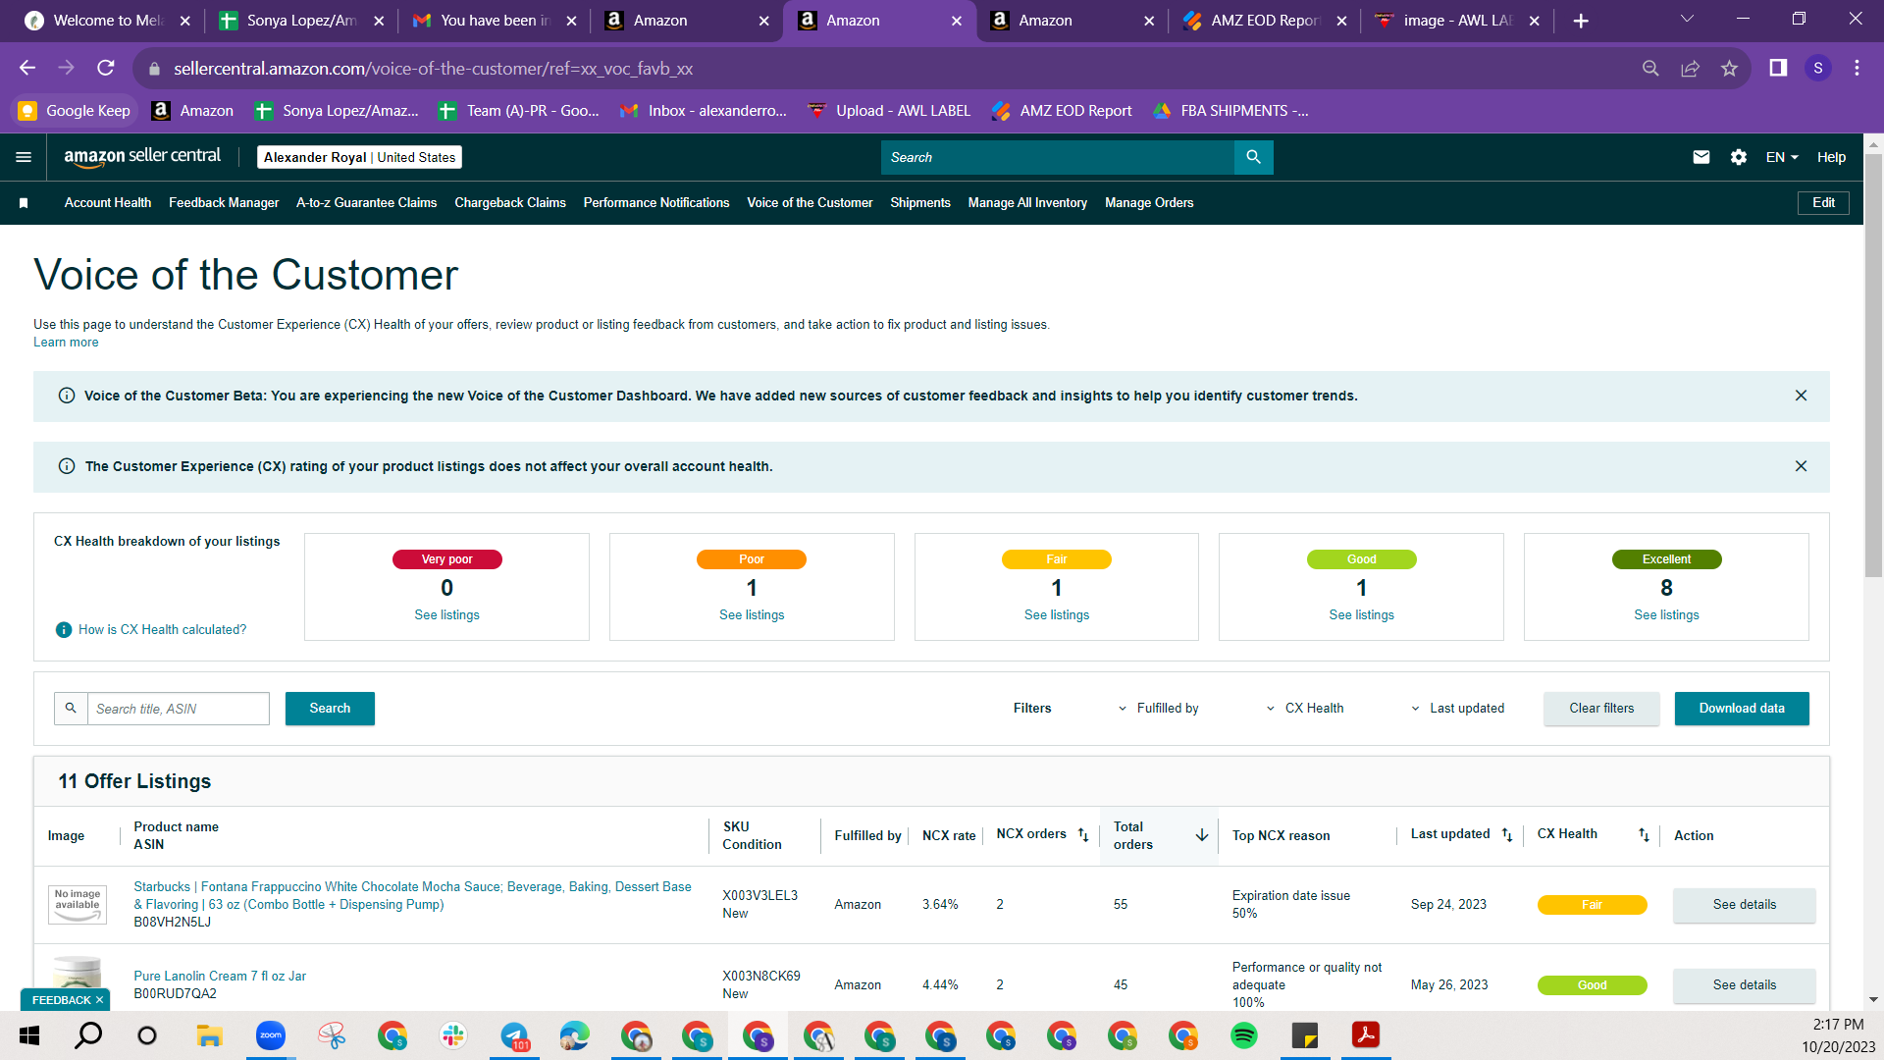
Task: Open the Alexander Royal account switcher
Action: coord(359,157)
